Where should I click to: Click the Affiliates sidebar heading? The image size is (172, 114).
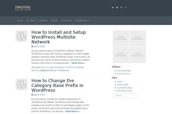coord(116,67)
